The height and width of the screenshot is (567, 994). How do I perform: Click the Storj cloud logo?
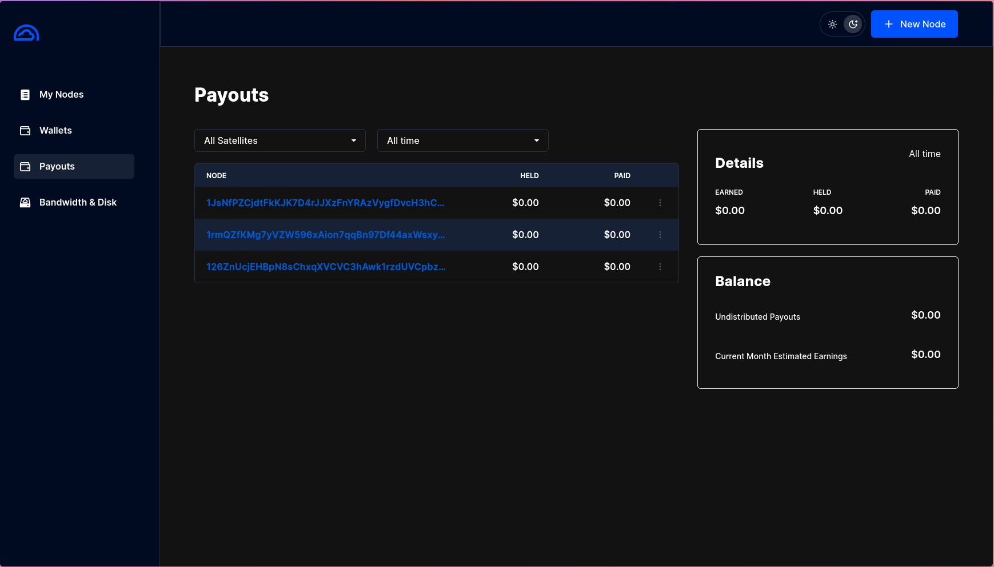[26, 33]
